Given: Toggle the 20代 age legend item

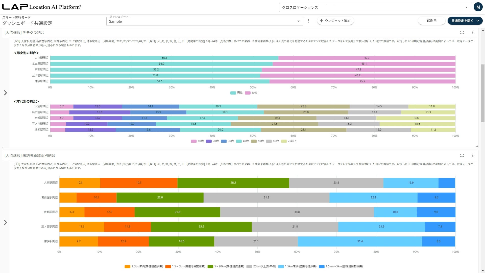Looking at the screenshot, I should click(x=212, y=141).
